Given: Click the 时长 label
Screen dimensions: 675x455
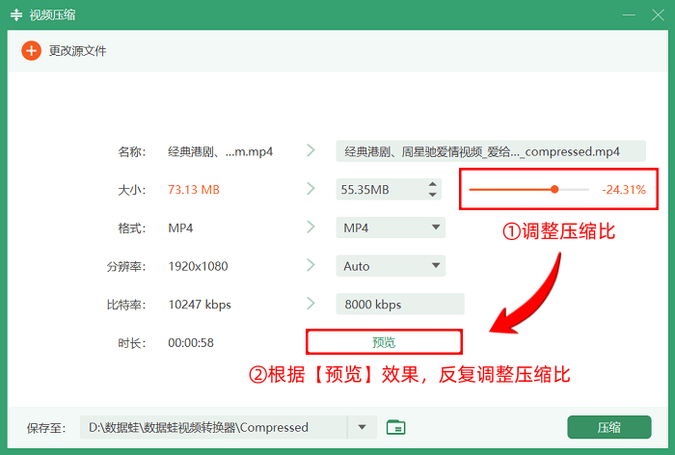Looking at the screenshot, I should pyautogui.click(x=132, y=343).
